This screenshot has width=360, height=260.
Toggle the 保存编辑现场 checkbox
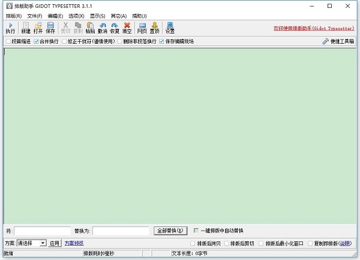pos(161,42)
